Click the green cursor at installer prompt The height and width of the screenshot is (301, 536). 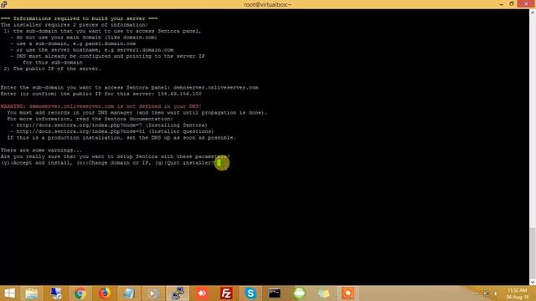click(219, 163)
